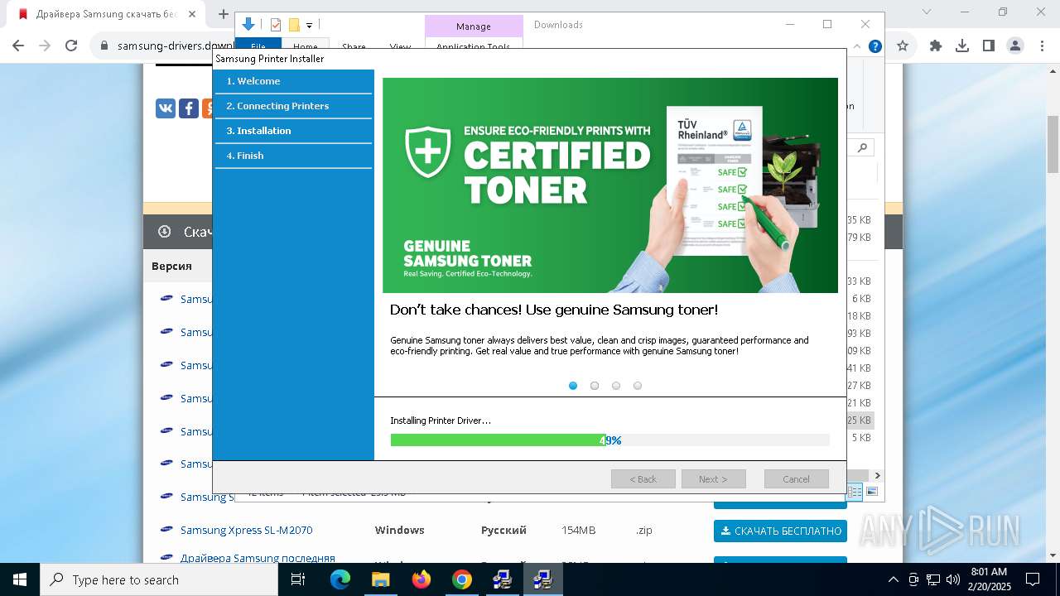Select the 25 KB file size cell

coord(860,420)
